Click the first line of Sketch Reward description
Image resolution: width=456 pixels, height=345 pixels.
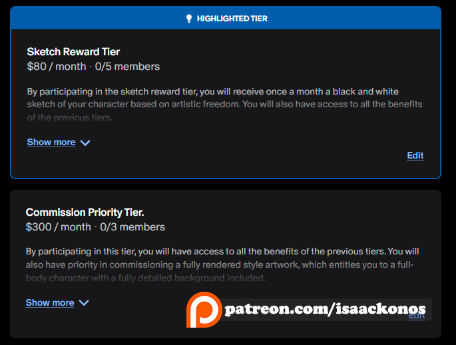(x=213, y=91)
